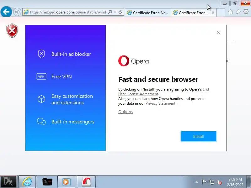Click the 'Free VPN' text
251x188 pixels.
click(x=61, y=77)
